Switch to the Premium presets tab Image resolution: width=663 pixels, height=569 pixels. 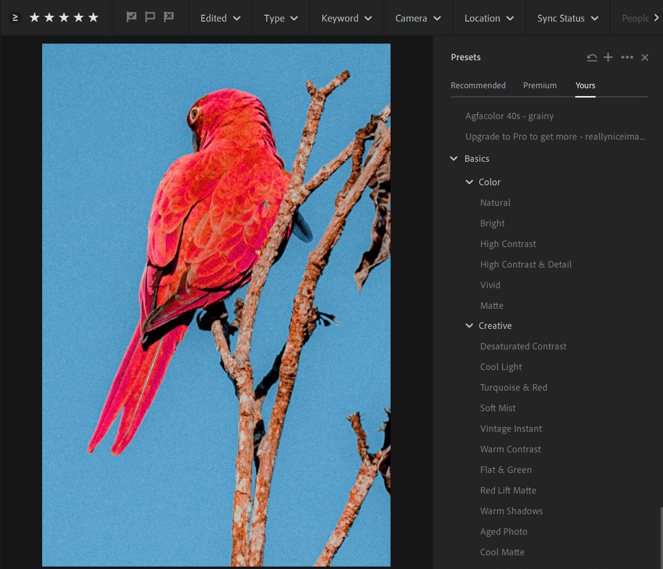[540, 85]
